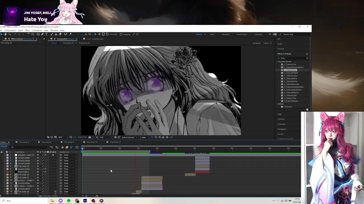The height and width of the screenshot is (204, 364).
Task: Click Pre-comp 10 breadcrumb in viewer
Action: 68,43
